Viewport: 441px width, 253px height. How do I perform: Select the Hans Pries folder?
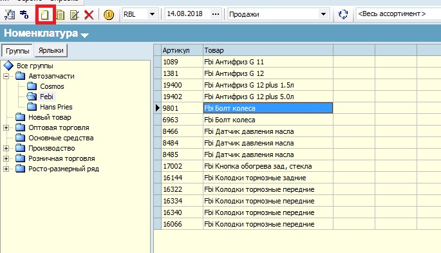coord(56,107)
